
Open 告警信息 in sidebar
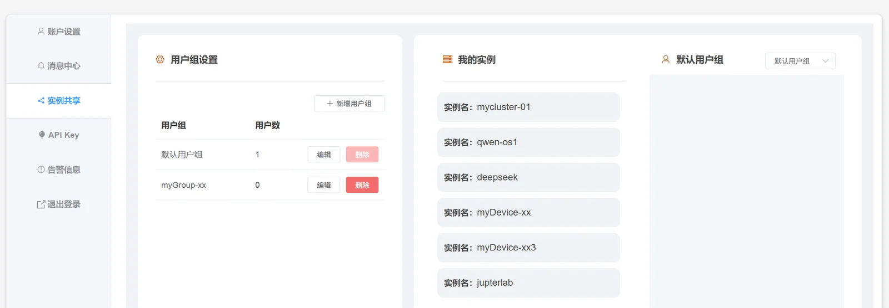(59, 170)
